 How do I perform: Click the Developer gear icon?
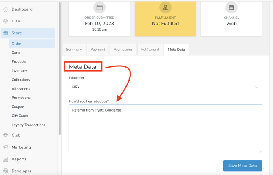point(6,171)
